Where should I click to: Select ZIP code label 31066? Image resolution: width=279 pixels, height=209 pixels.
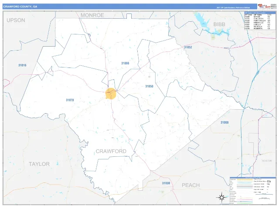point(125,63)
